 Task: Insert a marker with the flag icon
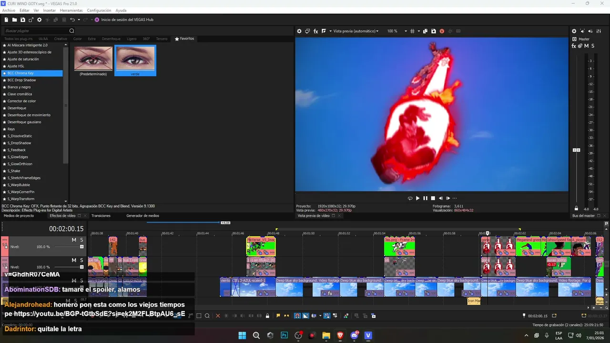pos(278,316)
